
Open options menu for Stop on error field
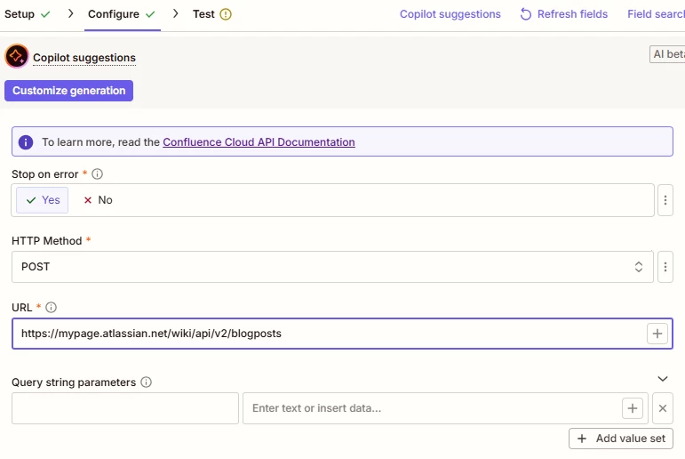coord(665,200)
